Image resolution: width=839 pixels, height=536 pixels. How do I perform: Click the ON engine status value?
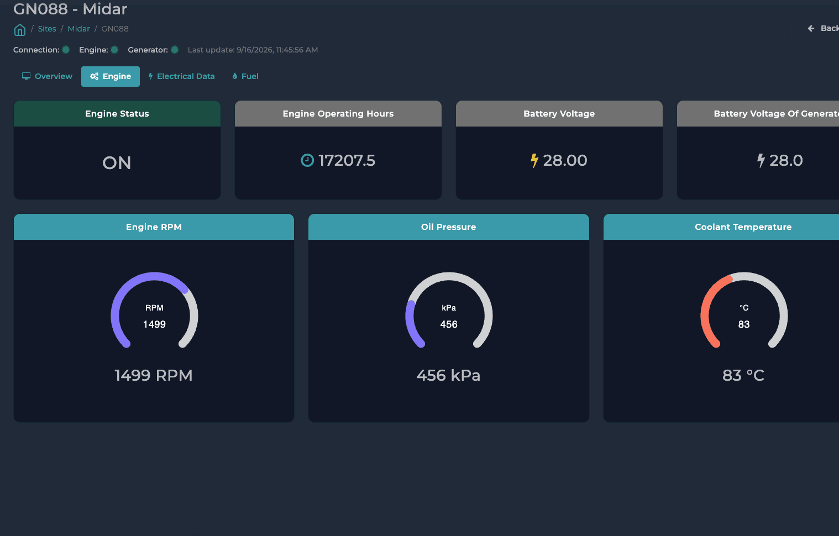tap(117, 163)
